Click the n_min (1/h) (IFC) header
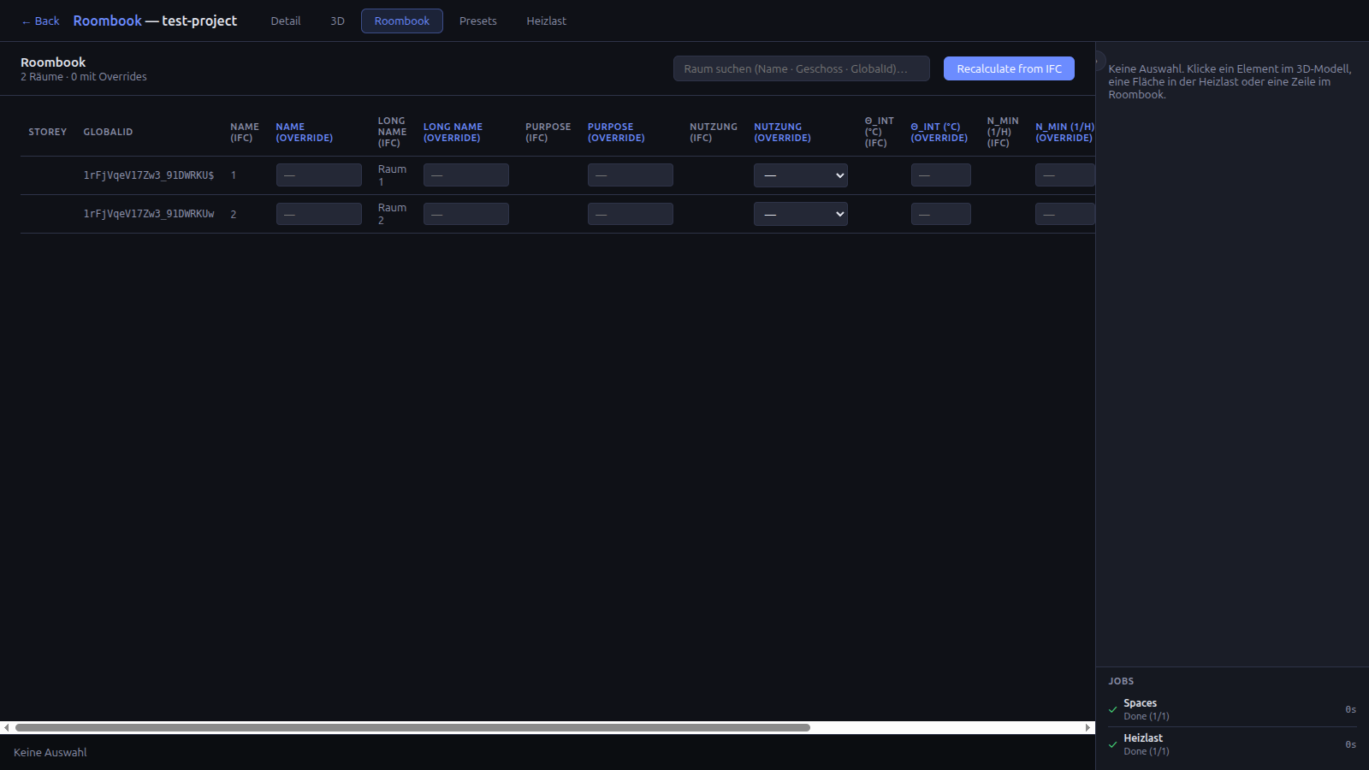 click(1002, 132)
